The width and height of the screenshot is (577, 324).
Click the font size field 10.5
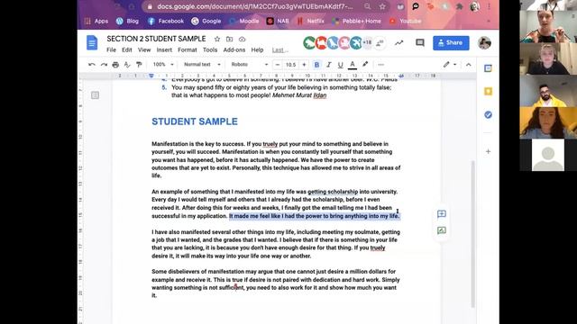290,65
